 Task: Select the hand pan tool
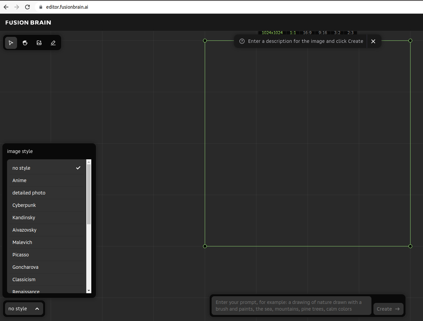[25, 43]
